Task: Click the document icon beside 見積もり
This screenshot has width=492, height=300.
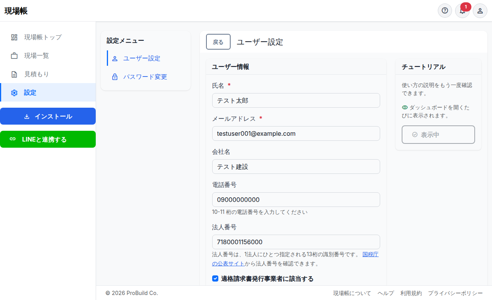Action: click(14, 74)
